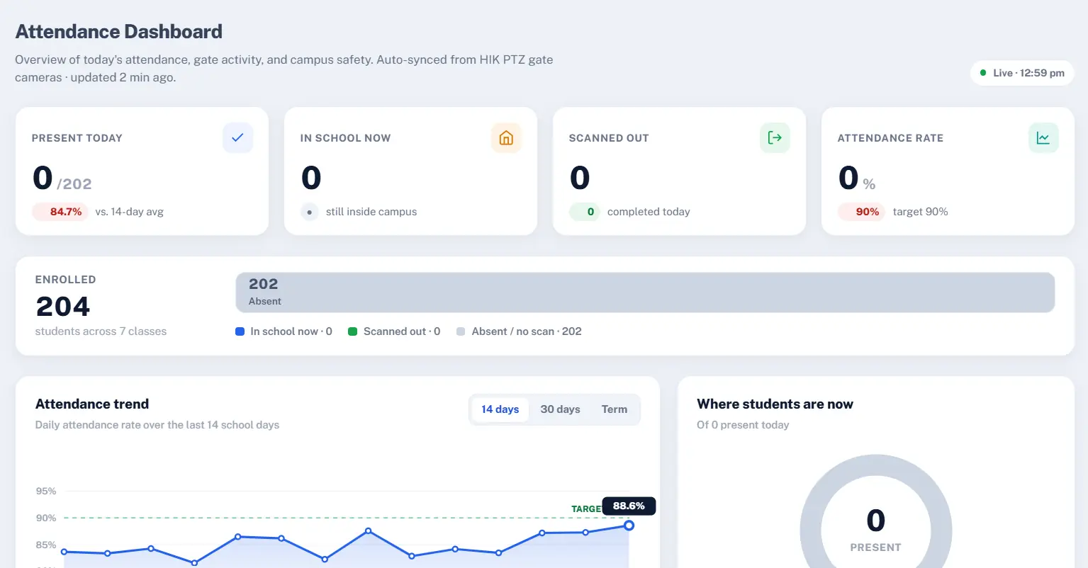
Task: Click the PRESENT TODAY card label
Action: tap(77, 138)
